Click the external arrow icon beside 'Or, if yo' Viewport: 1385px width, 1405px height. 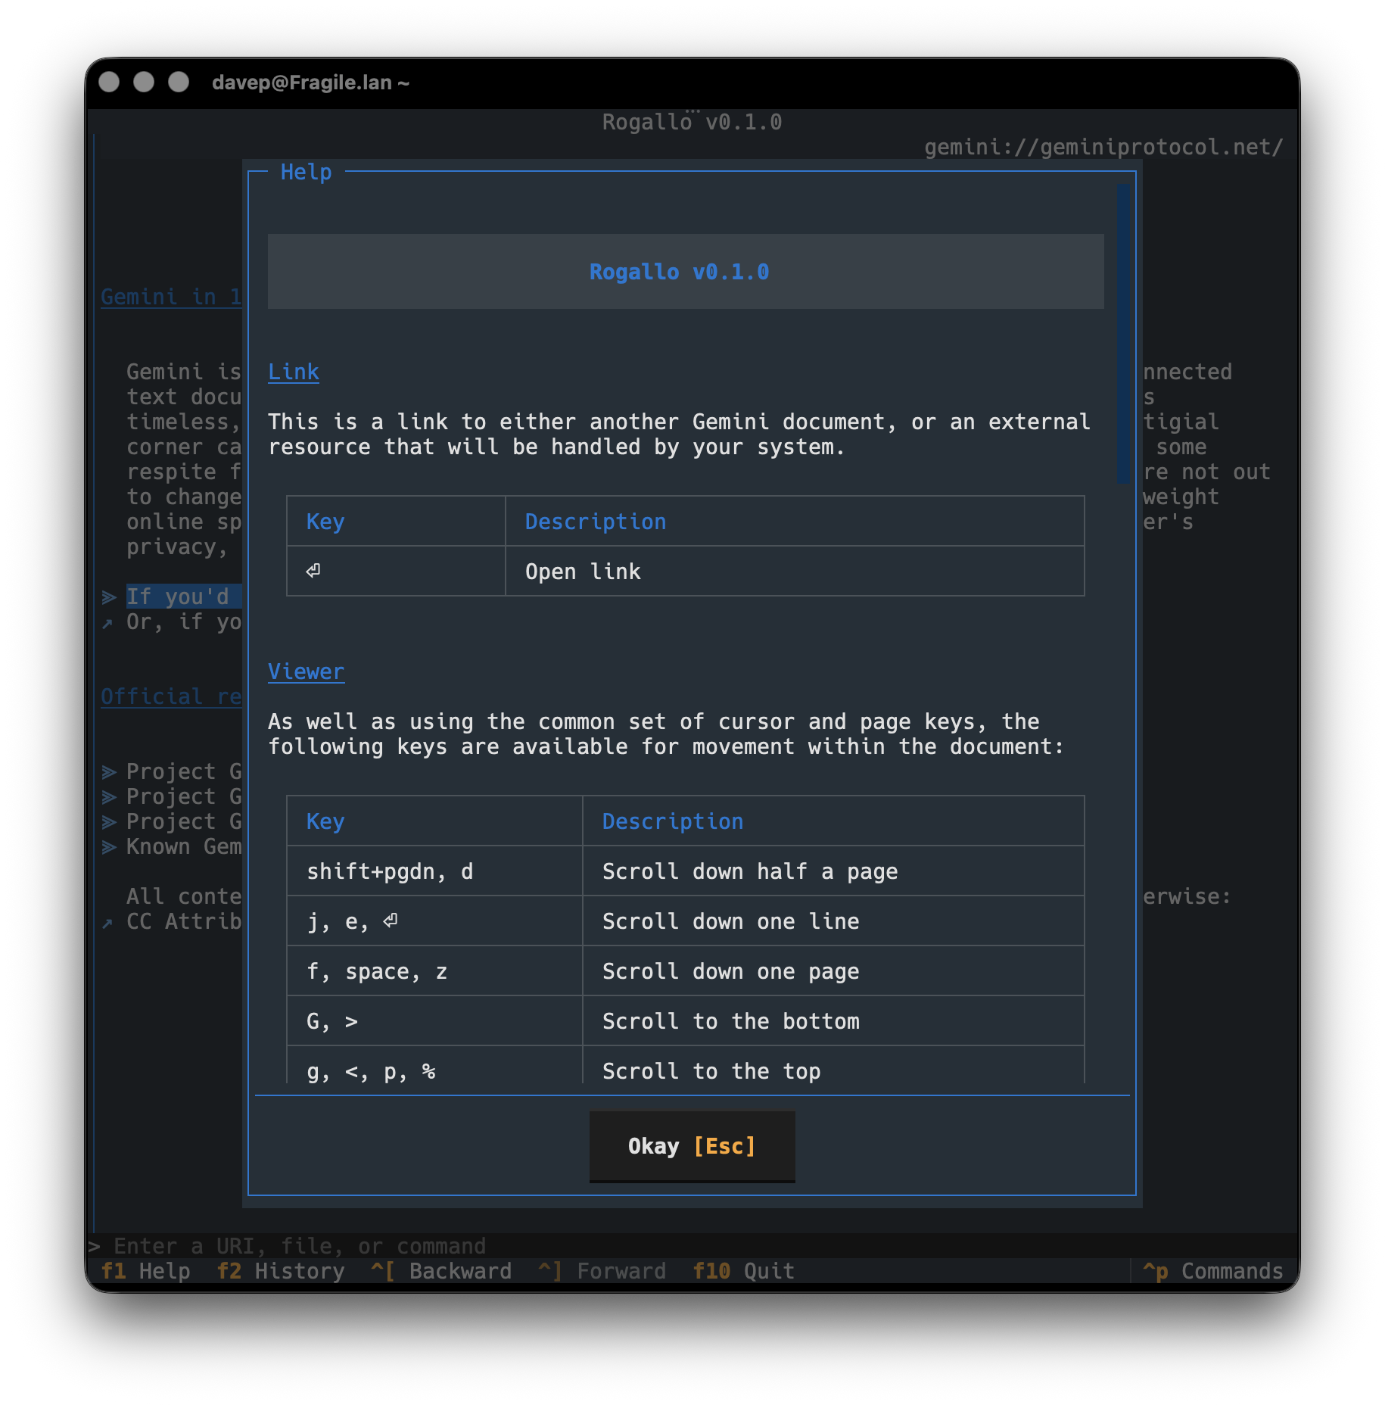[x=107, y=623]
